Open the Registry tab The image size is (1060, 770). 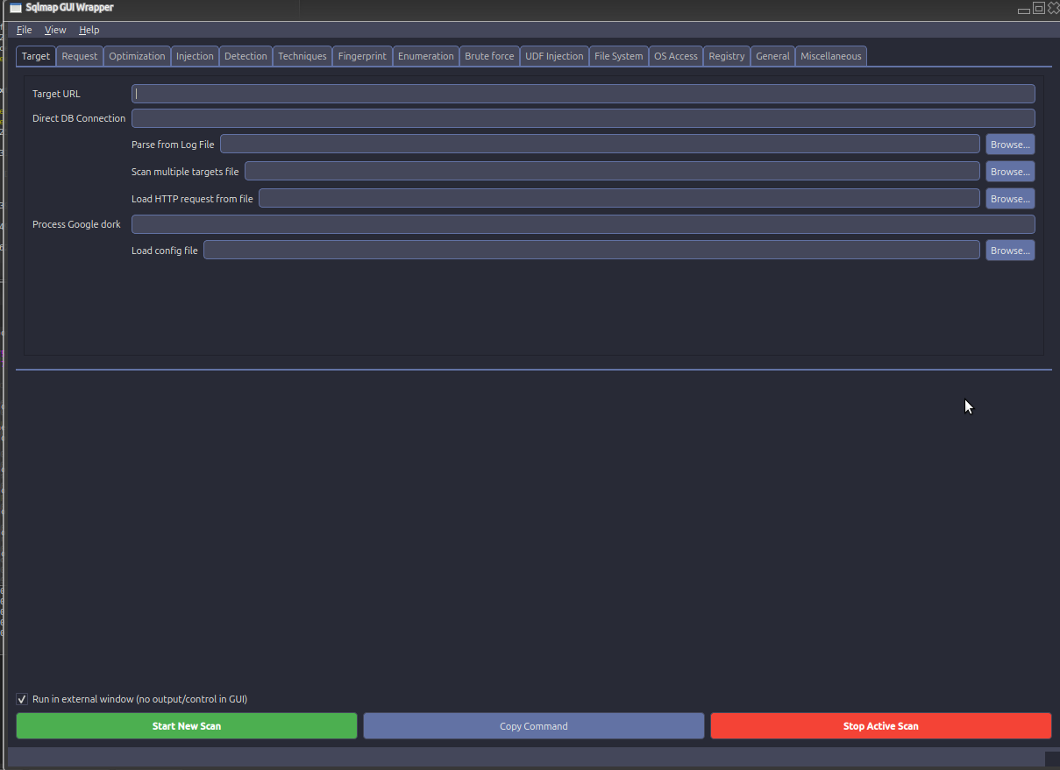coord(727,56)
